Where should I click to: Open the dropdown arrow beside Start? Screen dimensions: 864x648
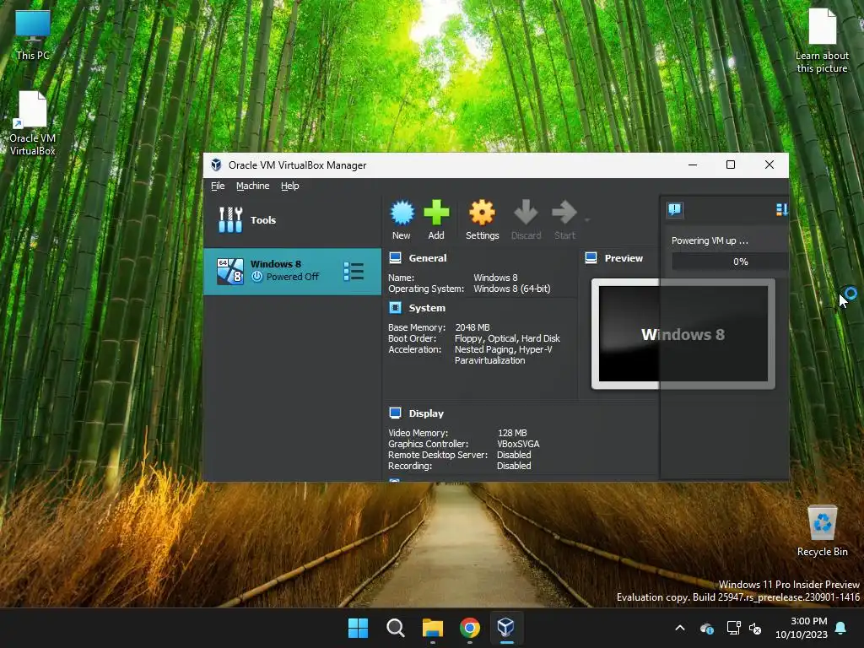point(587,220)
